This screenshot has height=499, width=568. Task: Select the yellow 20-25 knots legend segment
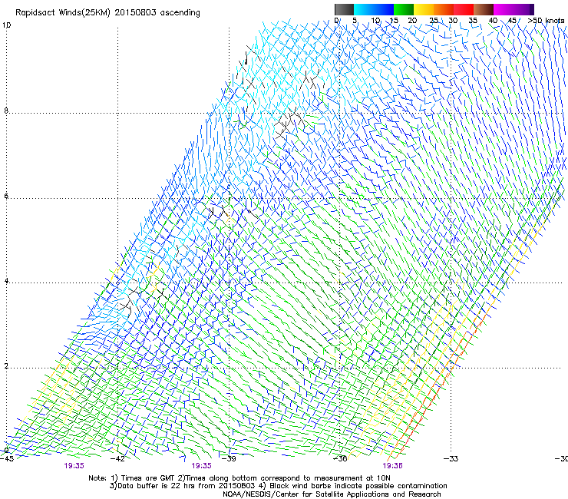pos(424,9)
